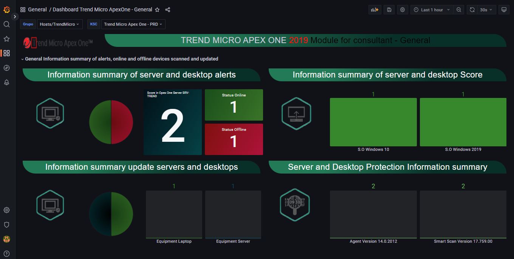The height and width of the screenshot is (259, 514).
Task: Refresh the dashboard now
Action: coord(472,10)
